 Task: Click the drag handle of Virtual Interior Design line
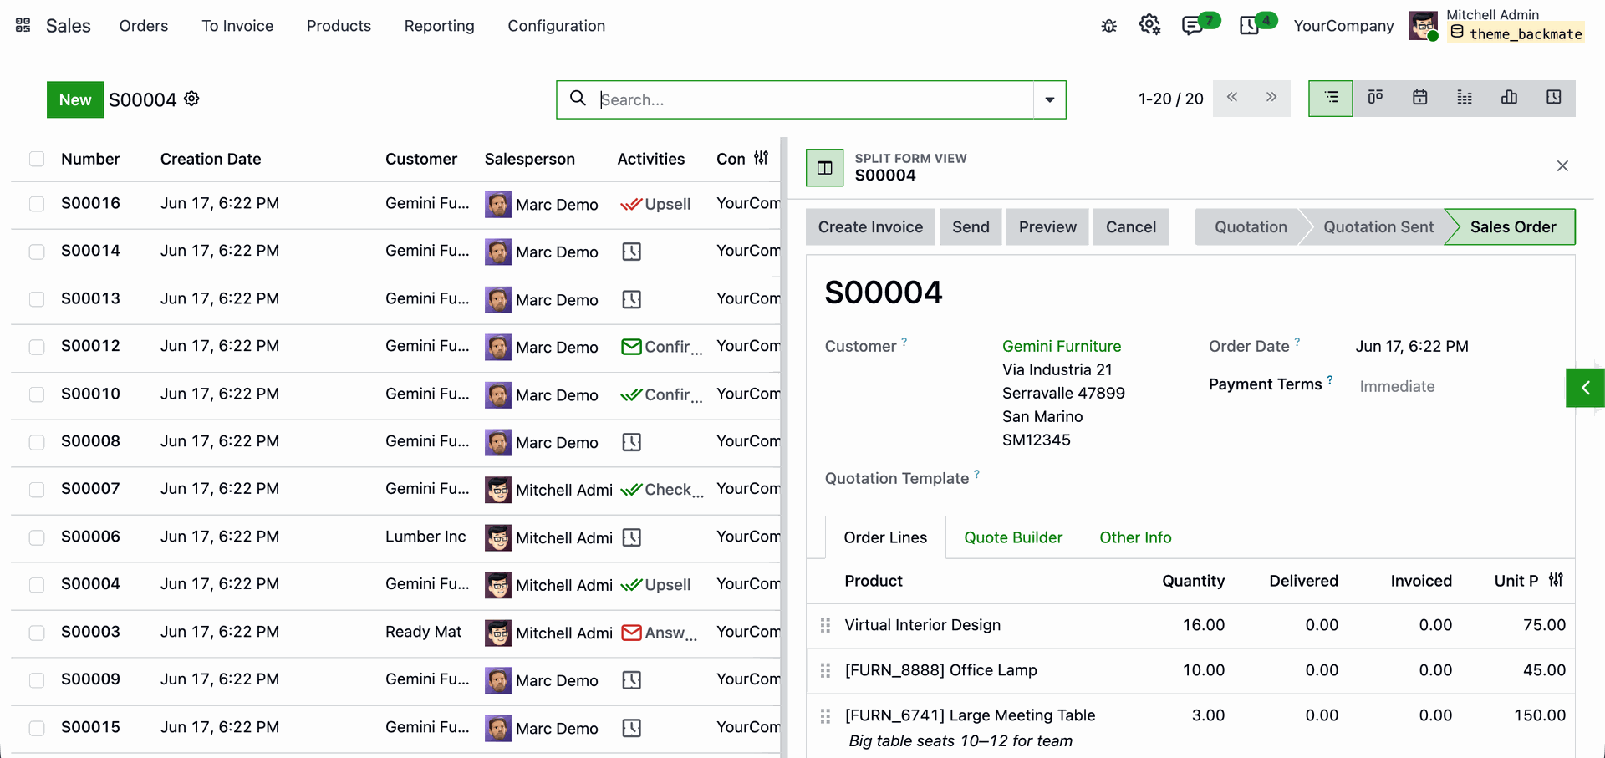(825, 625)
